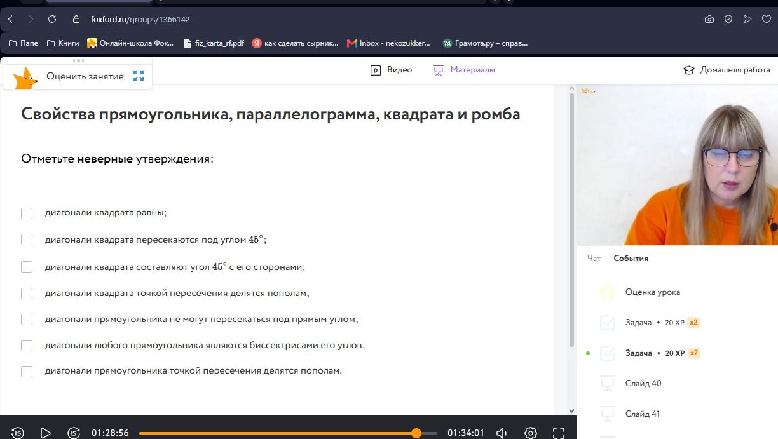
Task: Open the fiz_karta_rf.pdf bookmark
Action: point(213,43)
